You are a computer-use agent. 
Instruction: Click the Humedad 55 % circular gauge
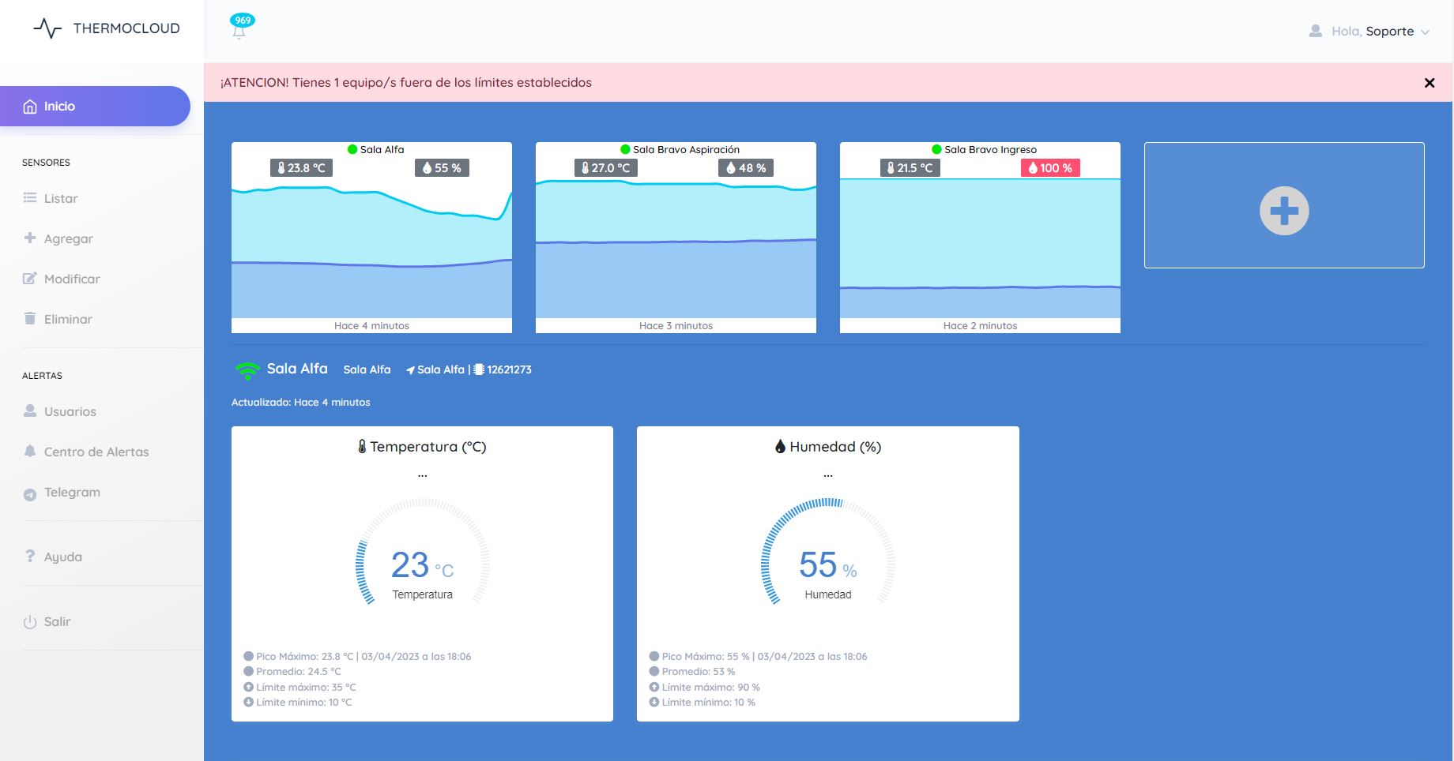point(827,553)
